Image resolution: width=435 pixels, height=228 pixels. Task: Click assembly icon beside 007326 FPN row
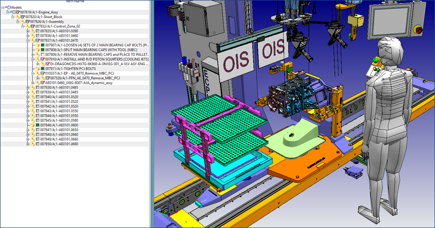tap(42, 78)
